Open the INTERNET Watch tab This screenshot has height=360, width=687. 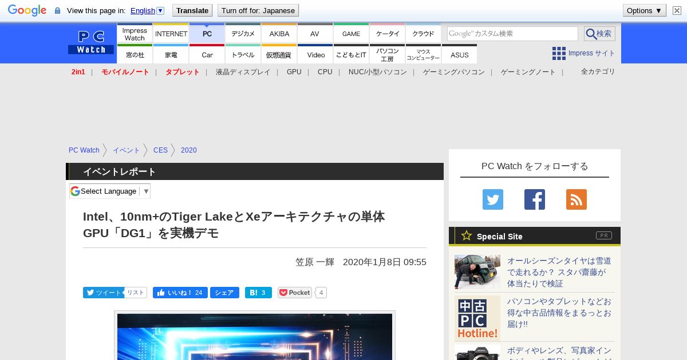[171, 34]
